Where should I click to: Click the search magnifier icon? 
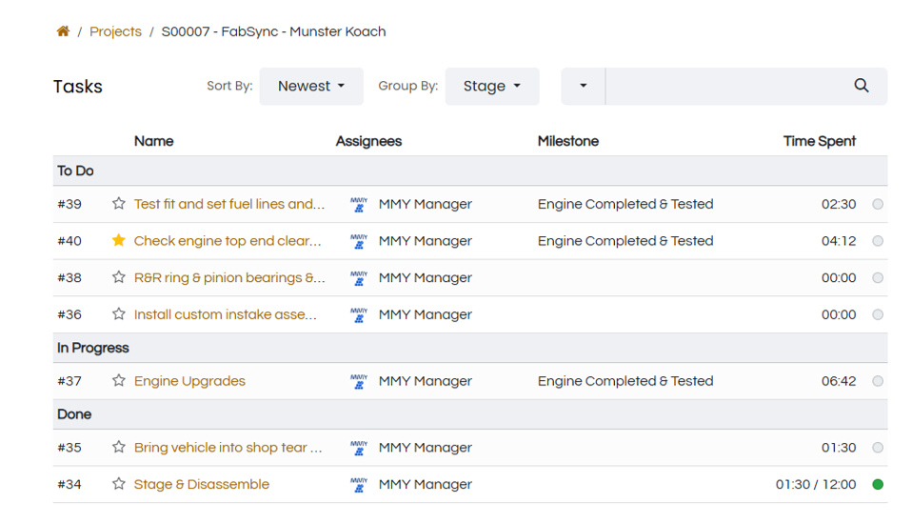(861, 86)
